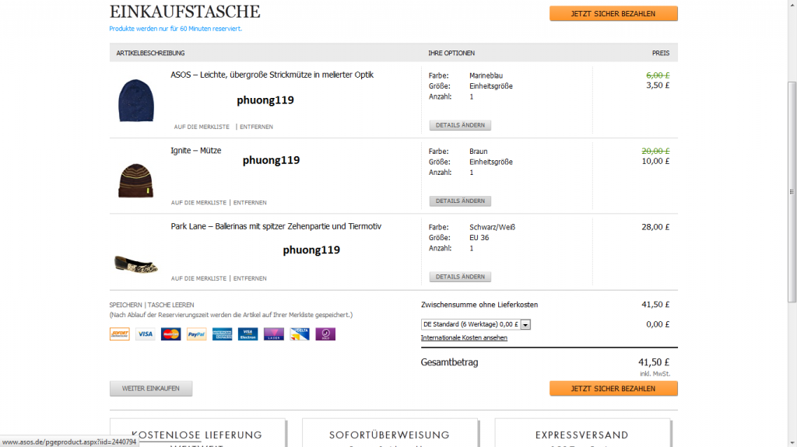
Task: Click top 'Jetzt sicher bezahlen' button
Action: tap(613, 13)
